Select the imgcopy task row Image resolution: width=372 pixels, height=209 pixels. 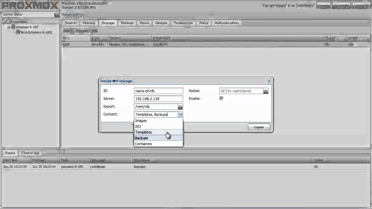(186, 167)
